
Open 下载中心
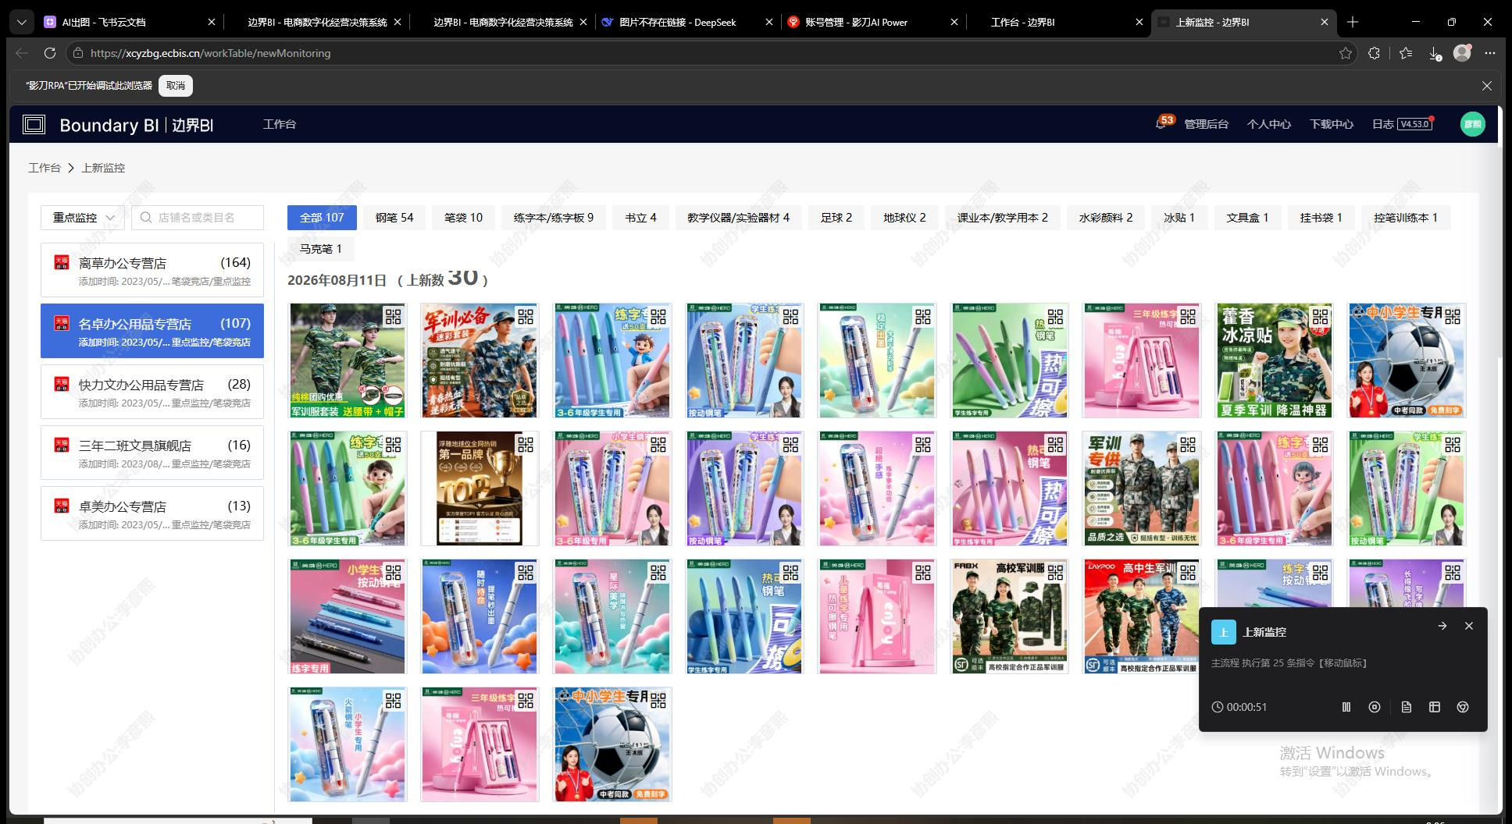pyautogui.click(x=1331, y=124)
